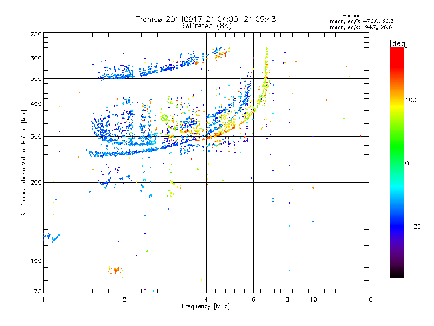Click the plot title 'Tromsø 20140917 21:04:00-21:05:43'
The height and width of the screenshot is (326, 434).
(206, 19)
